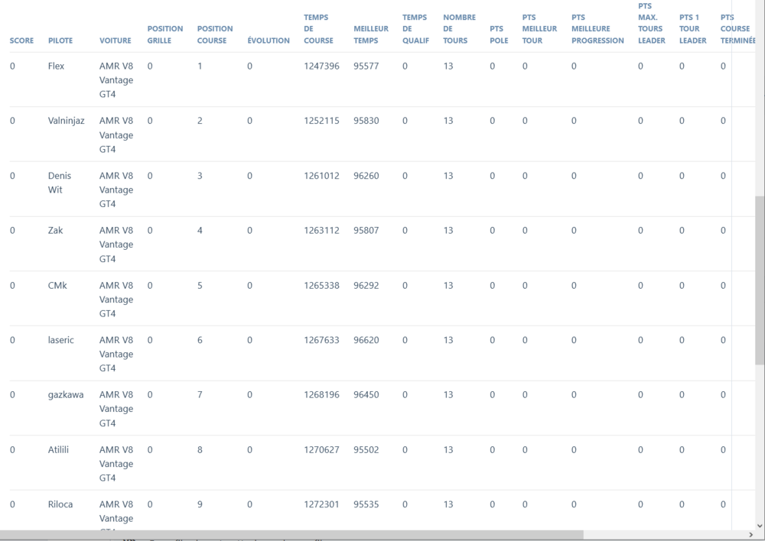
Task: Click the TEMPS DE COURSE header
Action: pos(318,29)
